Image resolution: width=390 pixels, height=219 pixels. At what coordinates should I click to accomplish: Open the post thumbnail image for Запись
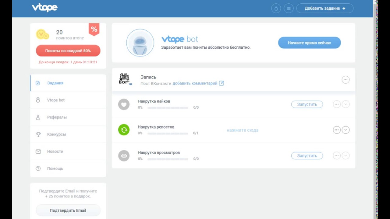pyautogui.click(x=125, y=79)
